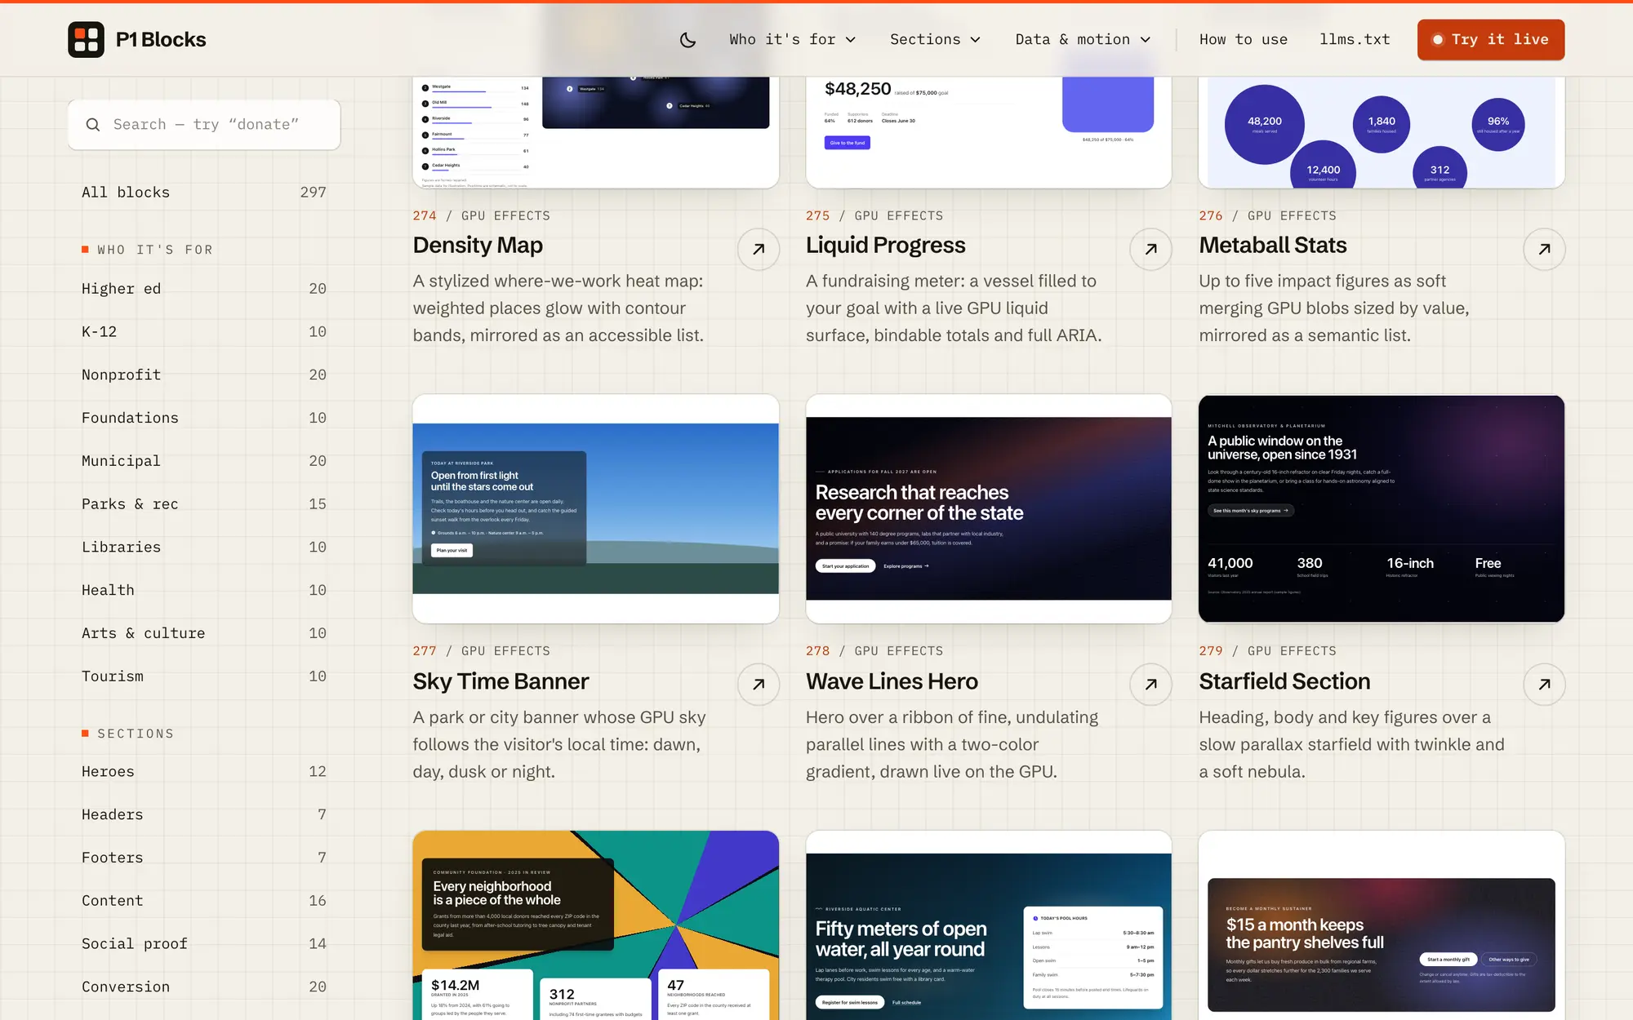
Task: Toggle dark mode with the moon icon
Action: tap(688, 39)
